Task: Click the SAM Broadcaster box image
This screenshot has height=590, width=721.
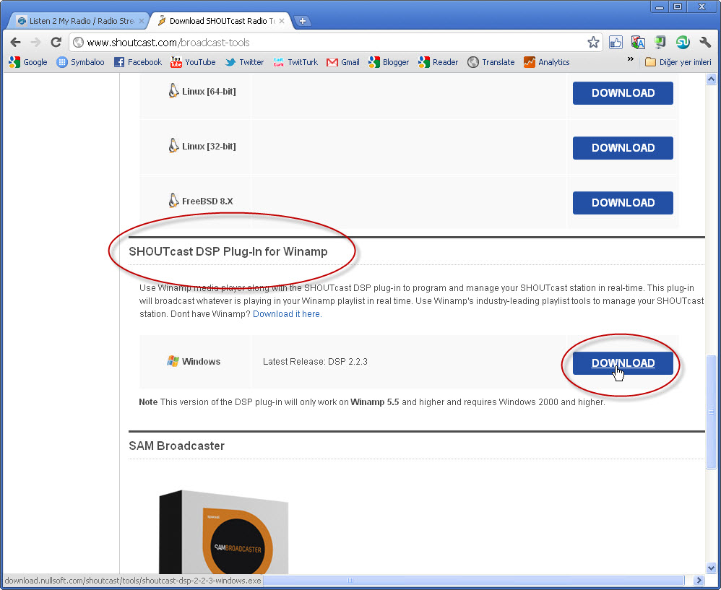Action: point(224,532)
